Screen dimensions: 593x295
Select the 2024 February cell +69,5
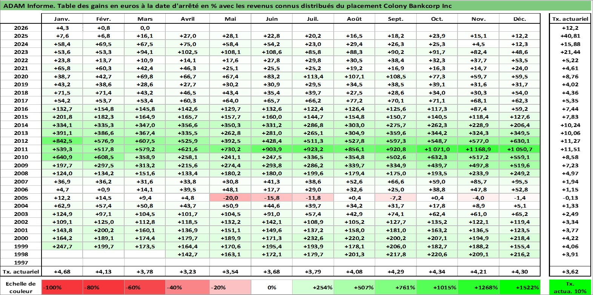coord(103,44)
